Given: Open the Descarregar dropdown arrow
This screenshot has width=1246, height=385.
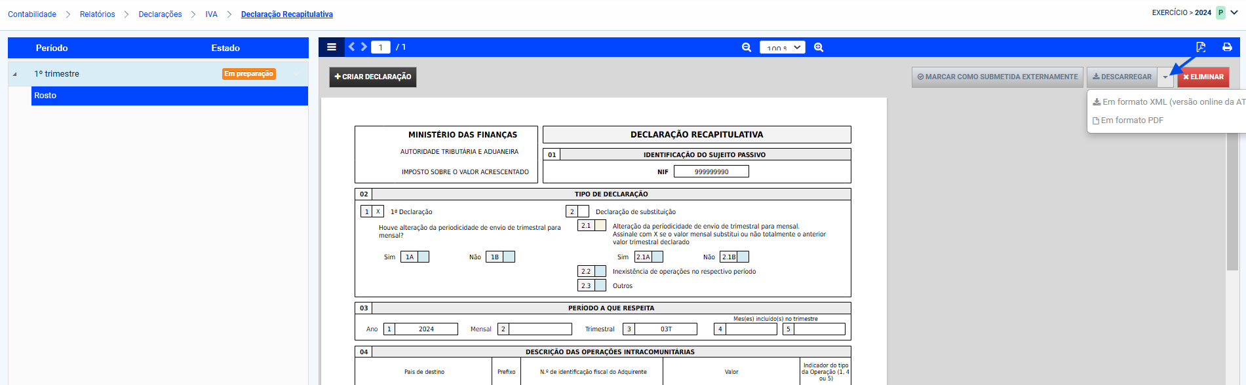Looking at the screenshot, I should point(1165,77).
